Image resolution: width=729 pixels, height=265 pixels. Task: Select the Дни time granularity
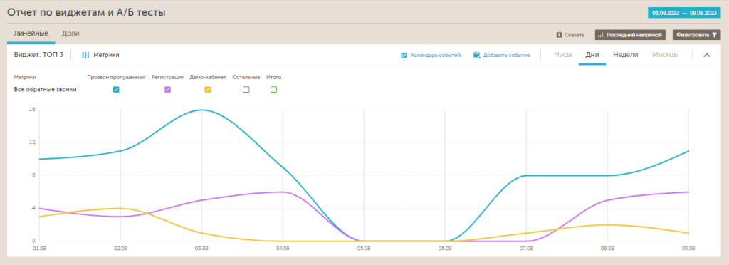592,55
